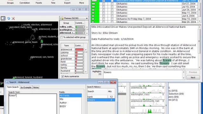The image size is (203, 114).
Task: Select 'All Fields' in Fields list
Action: (70, 95)
